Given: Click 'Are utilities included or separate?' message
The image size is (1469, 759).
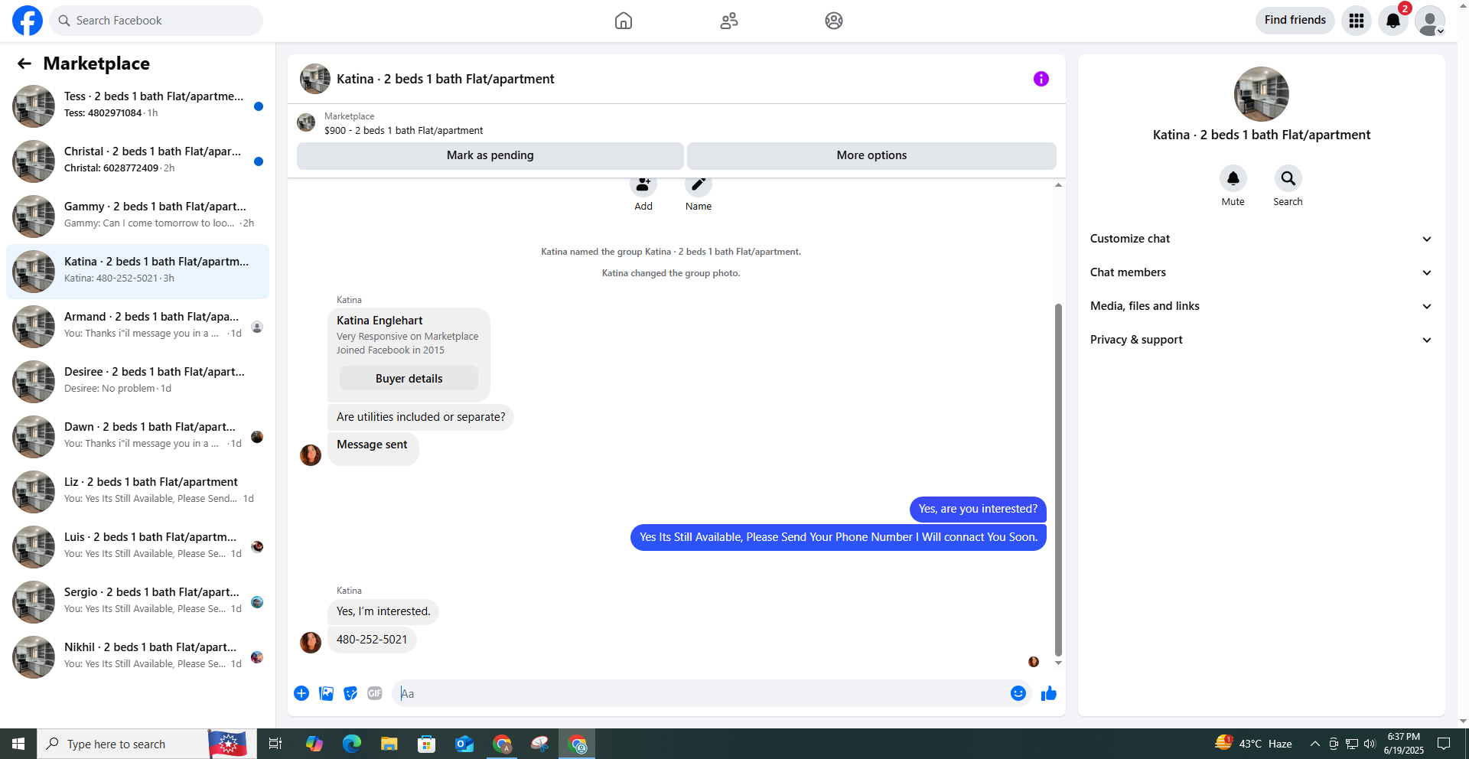Looking at the screenshot, I should (421, 417).
